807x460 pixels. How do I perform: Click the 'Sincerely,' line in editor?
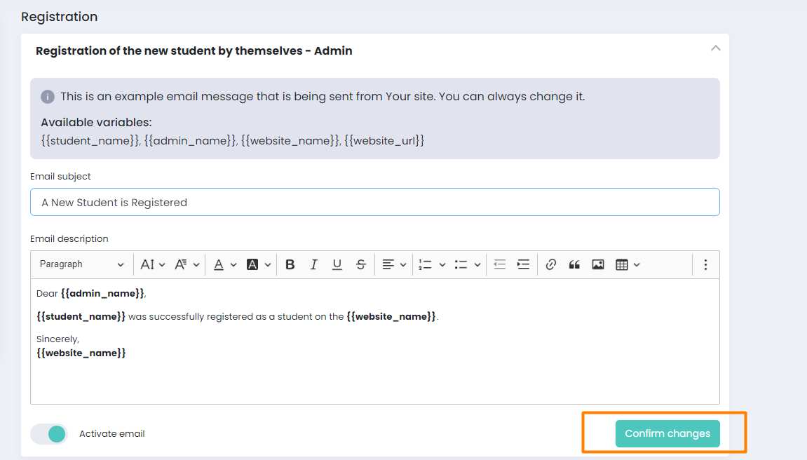(57, 339)
